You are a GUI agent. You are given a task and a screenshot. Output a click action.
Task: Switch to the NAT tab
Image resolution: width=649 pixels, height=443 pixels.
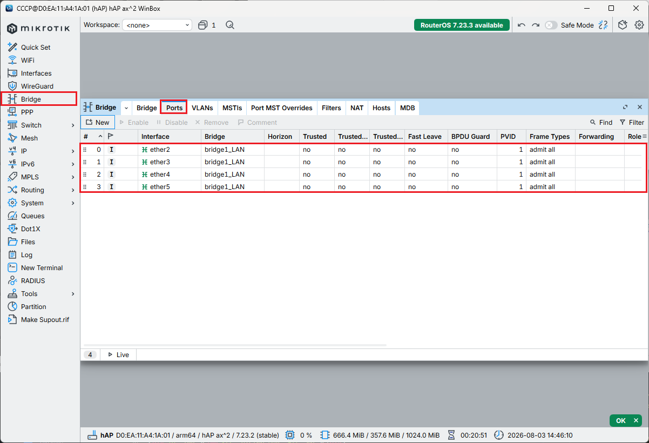point(357,108)
